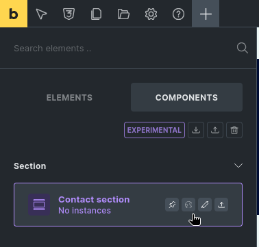Toggle the plus add elements button

[x=206, y=14]
